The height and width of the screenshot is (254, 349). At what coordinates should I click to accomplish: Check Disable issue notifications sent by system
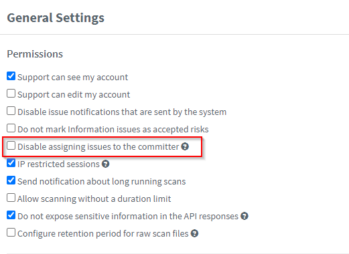tap(11, 111)
